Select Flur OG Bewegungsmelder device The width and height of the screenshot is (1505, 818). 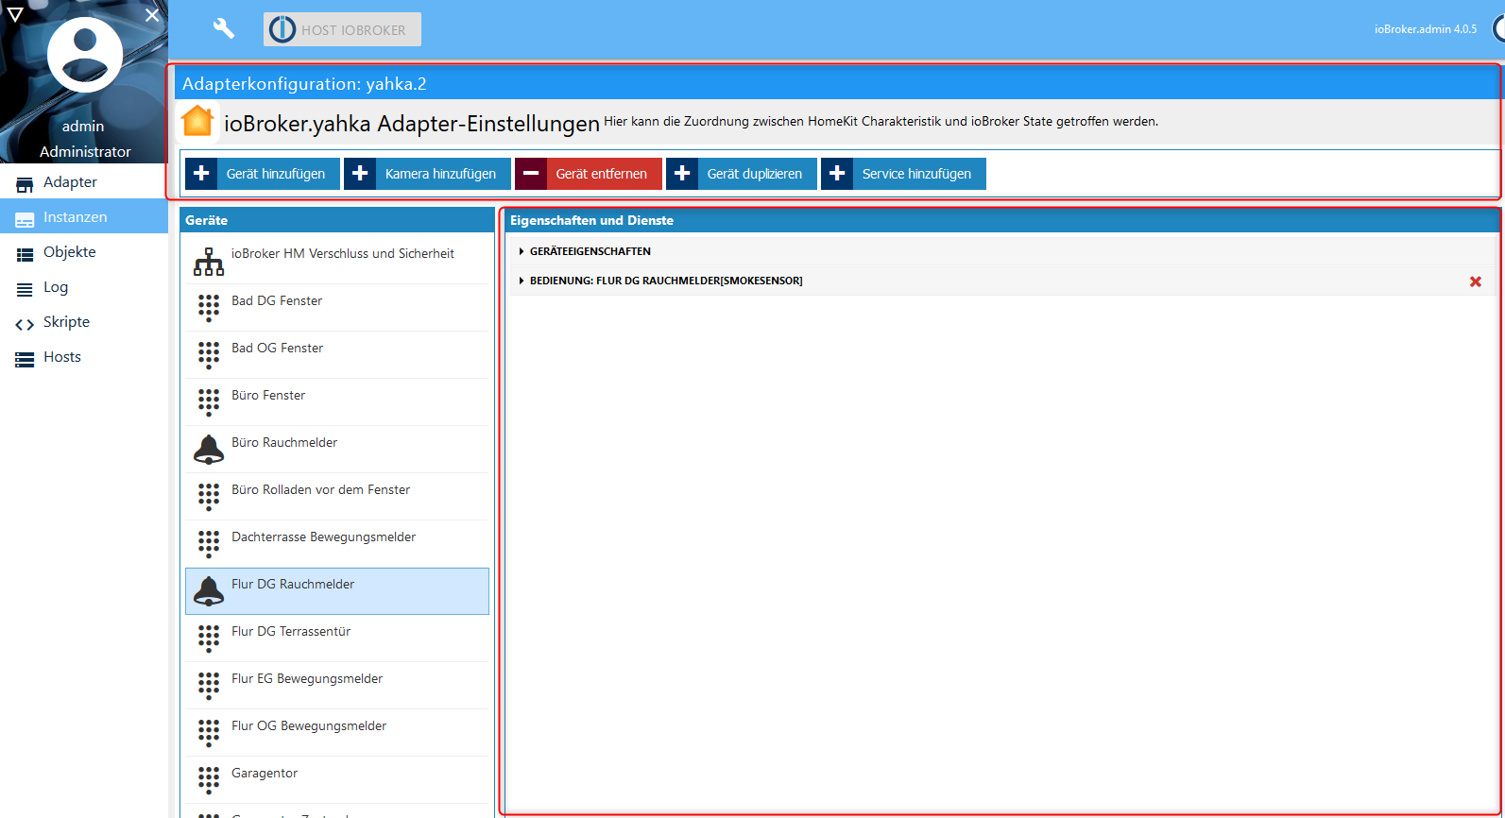(337, 732)
